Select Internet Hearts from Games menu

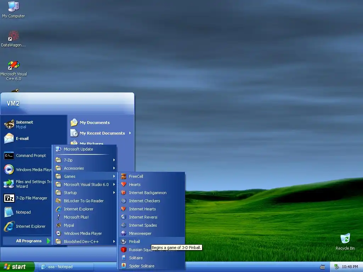pos(152,209)
